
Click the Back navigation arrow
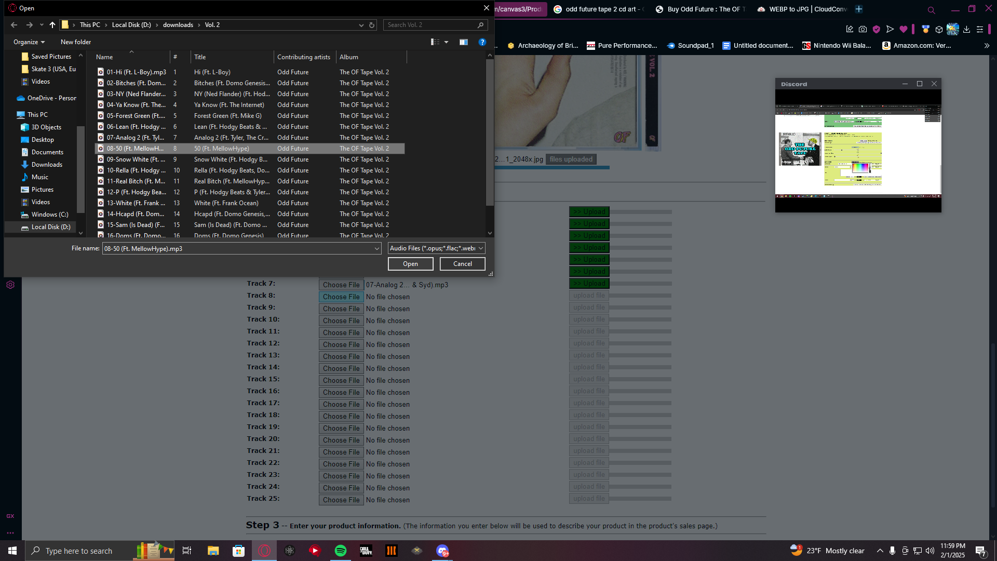[14, 25]
